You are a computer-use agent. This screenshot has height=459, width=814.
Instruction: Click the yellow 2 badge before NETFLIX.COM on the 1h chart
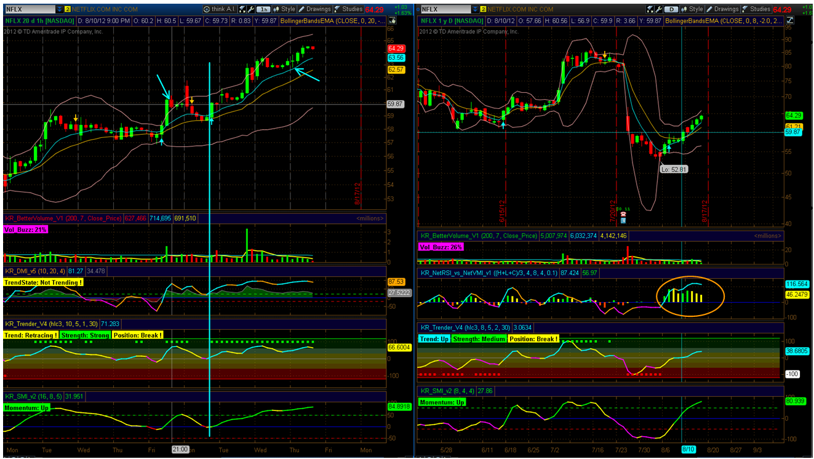click(67, 9)
